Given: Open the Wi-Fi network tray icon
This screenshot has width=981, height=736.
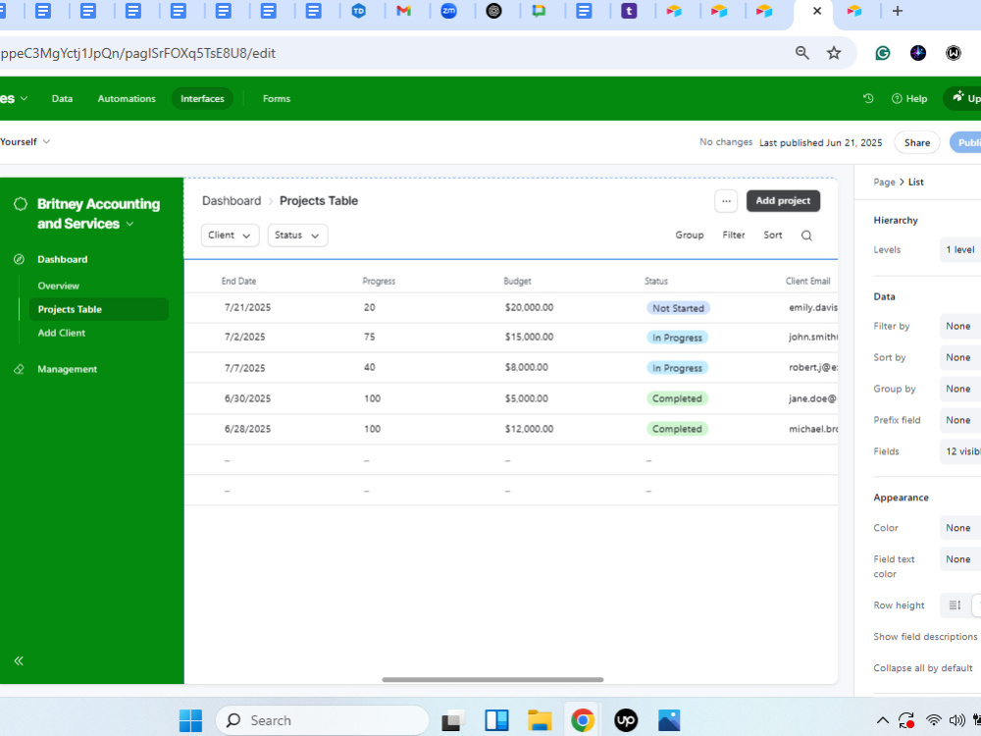Looking at the screenshot, I should pyautogui.click(x=933, y=720).
